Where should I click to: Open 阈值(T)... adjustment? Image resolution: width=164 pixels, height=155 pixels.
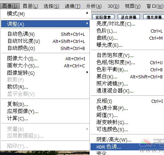pyautogui.click(x=127, y=115)
